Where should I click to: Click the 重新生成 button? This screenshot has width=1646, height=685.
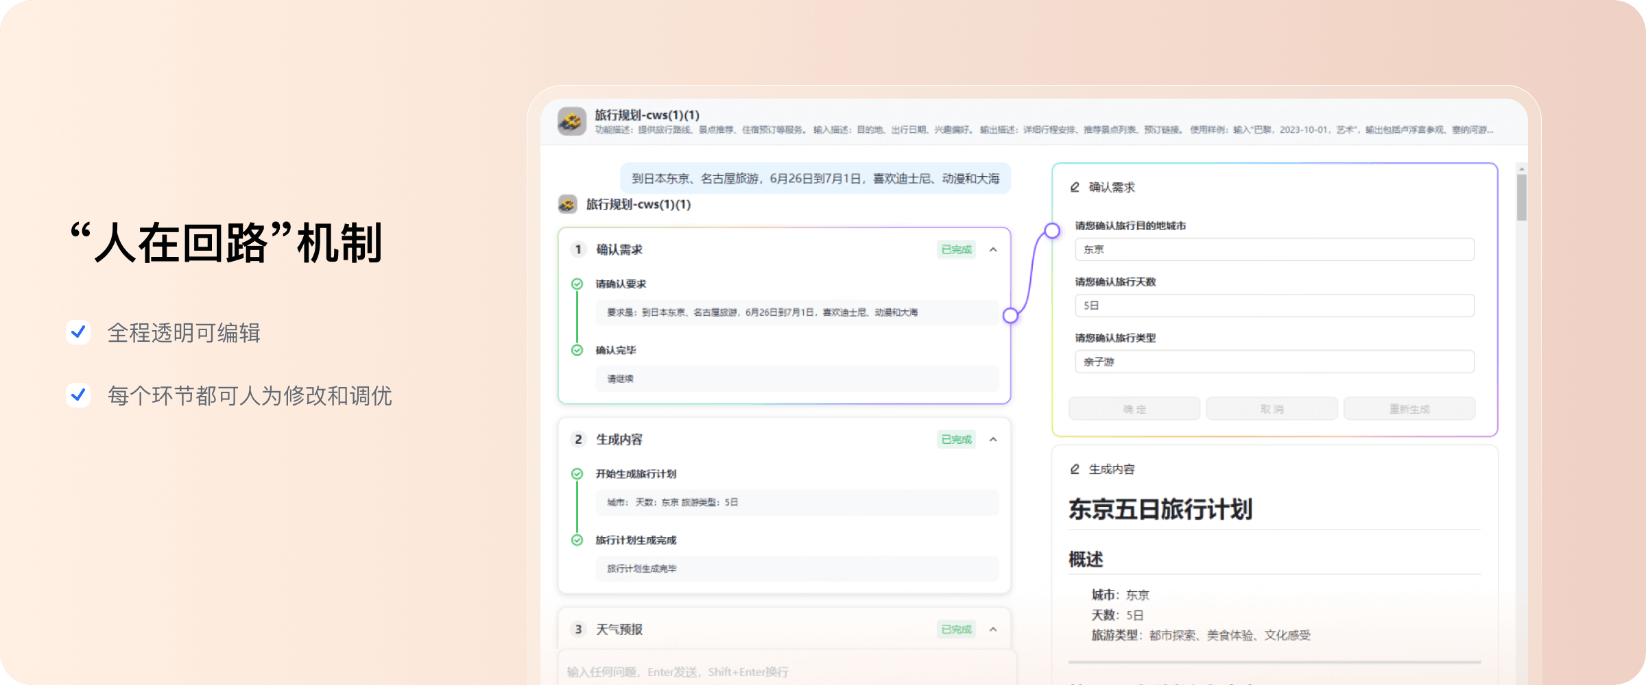1409,409
